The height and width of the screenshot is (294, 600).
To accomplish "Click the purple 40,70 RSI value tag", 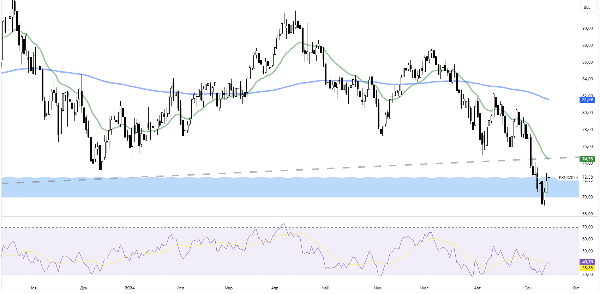I will click(x=587, y=262).
